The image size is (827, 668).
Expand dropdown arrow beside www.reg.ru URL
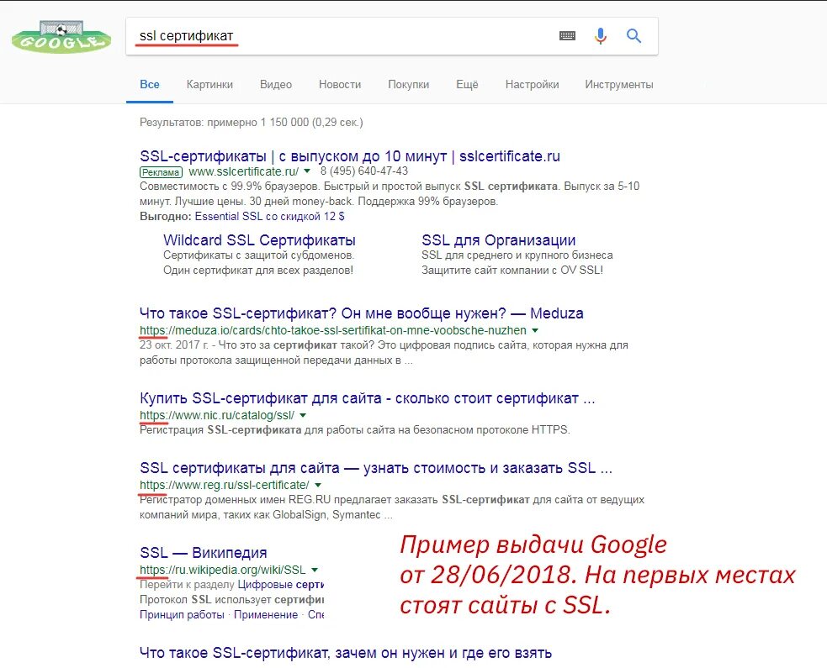click(x=318, y=485)
